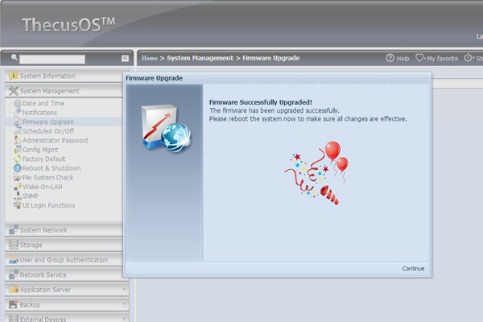Click the firmware box globe image
483x322 pixels.
(166, 129)
